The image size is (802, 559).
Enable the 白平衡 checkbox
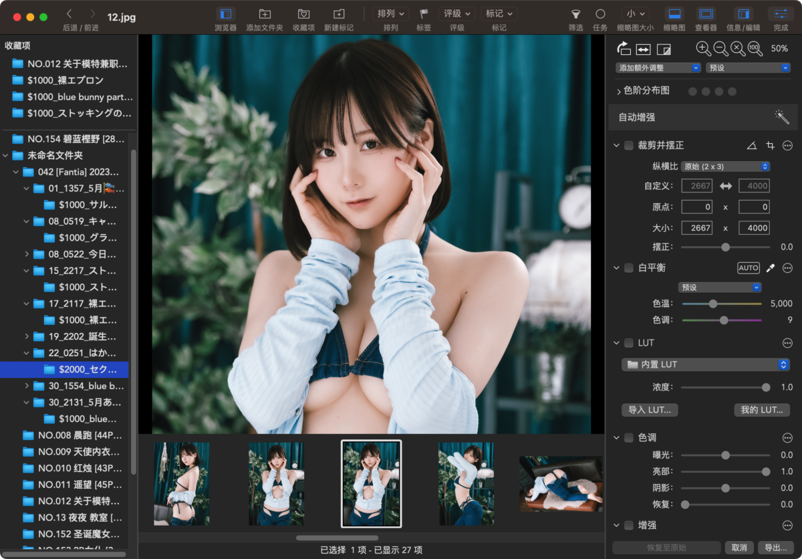click(629, 268)
